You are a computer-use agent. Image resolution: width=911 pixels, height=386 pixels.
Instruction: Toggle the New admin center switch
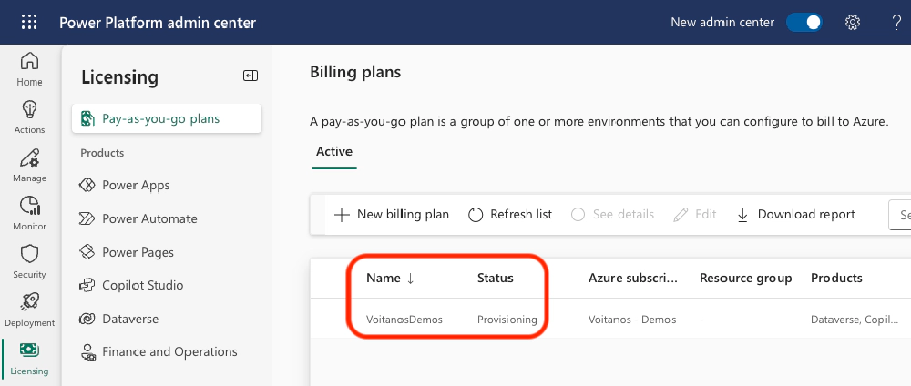804,23
